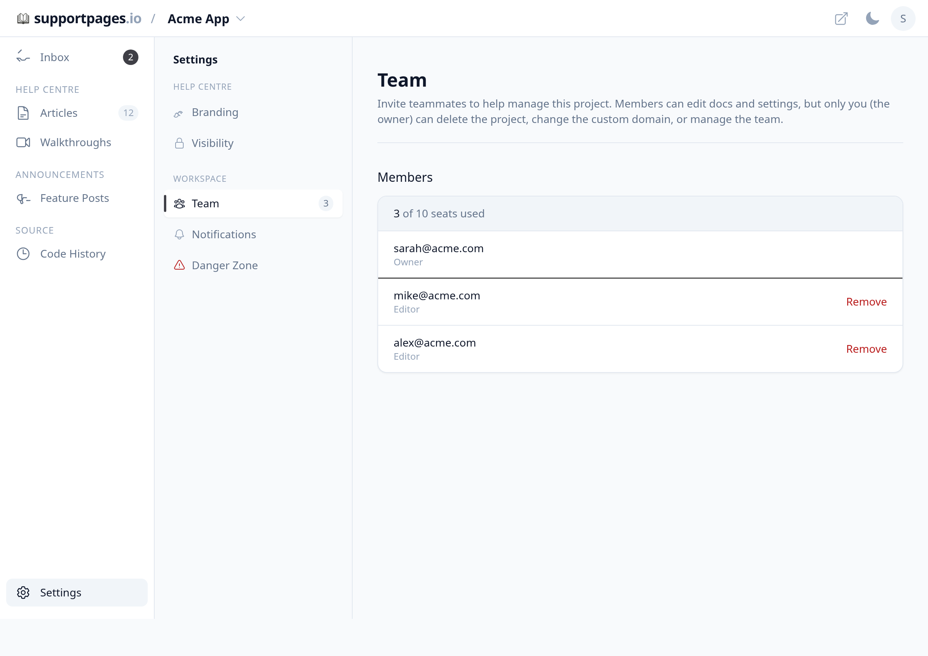Open Inbox from the sidebar
Image resolution: width=928 pixels, height=656 pixels.
pyautogui.click(x=77, y=57)
